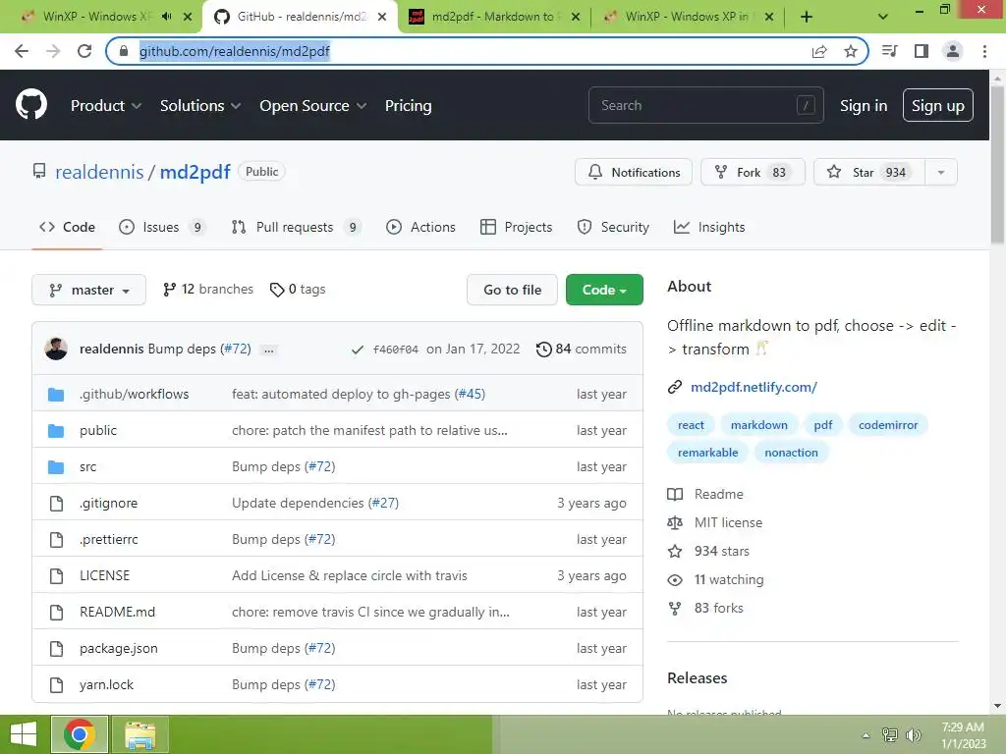Image resolution: width=1006 pixels, height=754 pixels.
Task: Click the GitHub Octocat logo
Action: pos(30,105)
